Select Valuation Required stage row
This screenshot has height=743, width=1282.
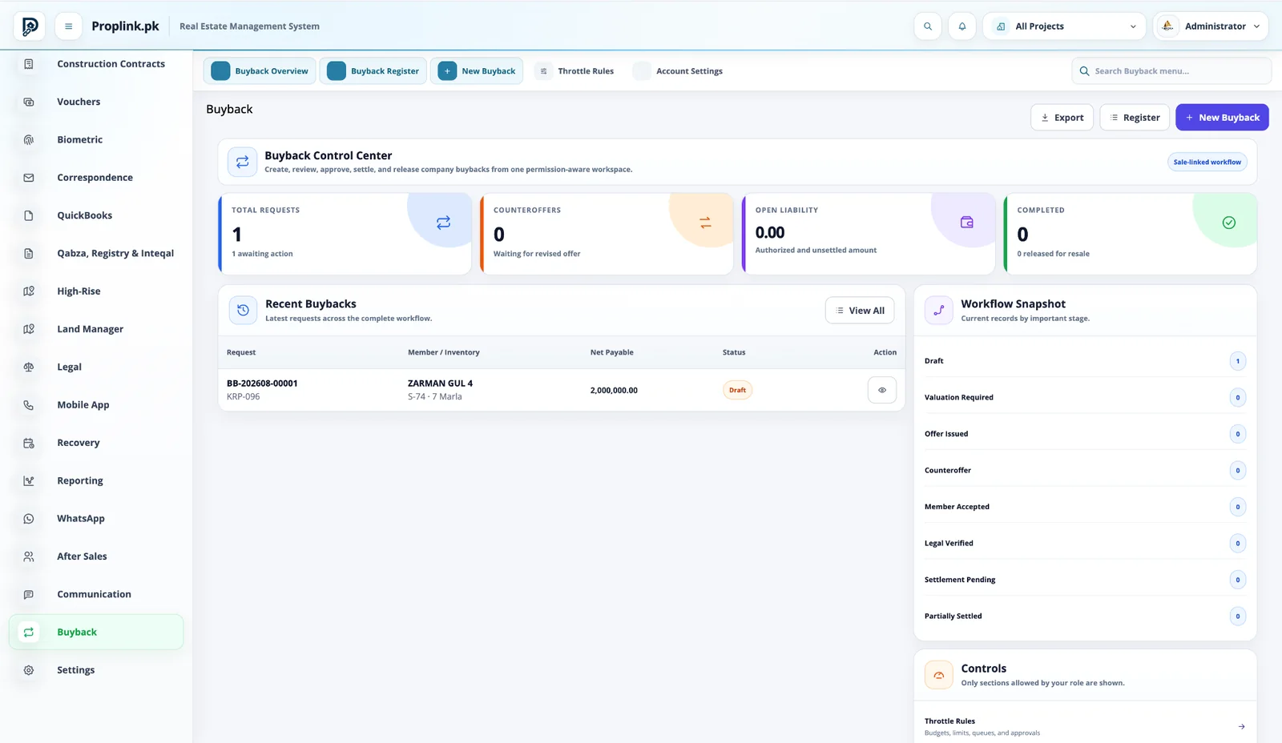(1085, 398)
